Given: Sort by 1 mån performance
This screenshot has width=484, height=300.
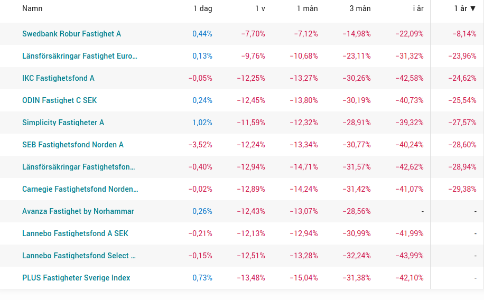Looking at the screenshot, I should (307, 8).
